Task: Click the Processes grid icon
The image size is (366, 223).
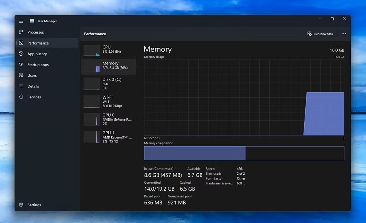Action: [21, 32]
